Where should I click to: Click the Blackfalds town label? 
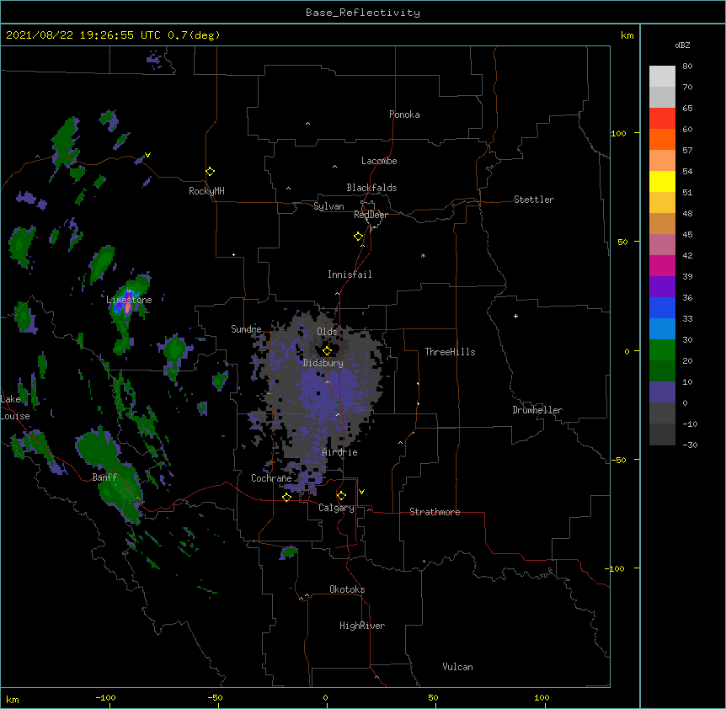(x=371, y=188)
